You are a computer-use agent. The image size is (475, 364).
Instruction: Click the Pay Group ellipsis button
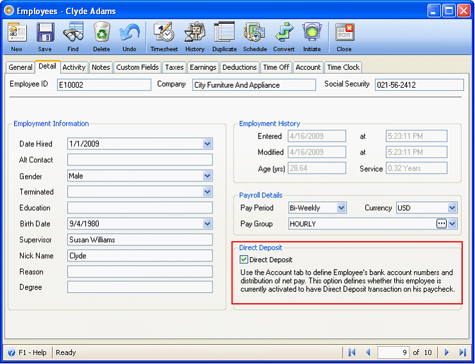[x=442, y=224]
